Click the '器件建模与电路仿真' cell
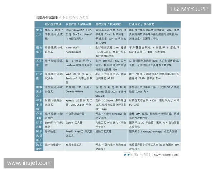Image resolution: width=215 pixels, height=172 pixels. 54,52
